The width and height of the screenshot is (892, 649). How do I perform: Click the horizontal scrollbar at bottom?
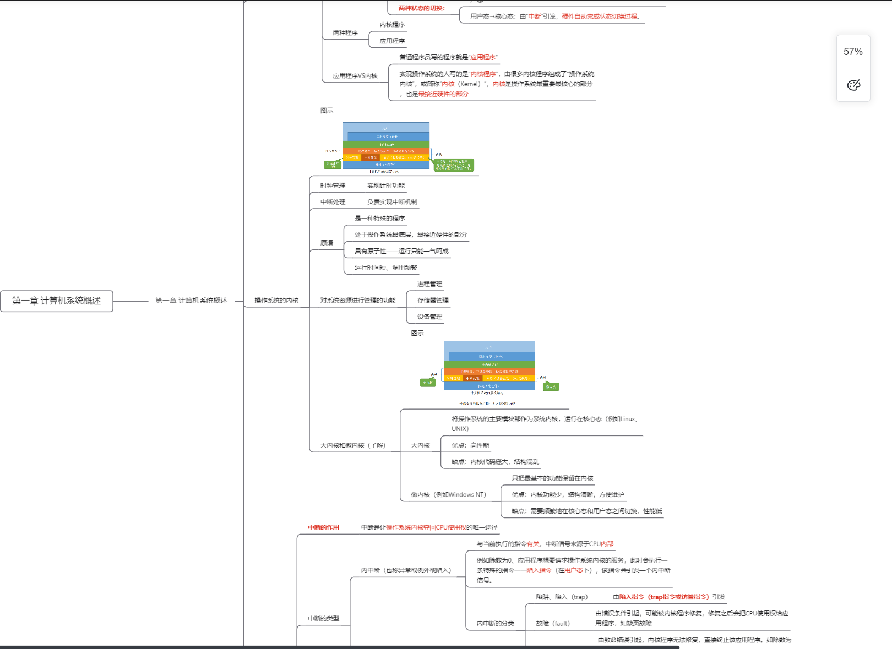click(x=340, y=647)
